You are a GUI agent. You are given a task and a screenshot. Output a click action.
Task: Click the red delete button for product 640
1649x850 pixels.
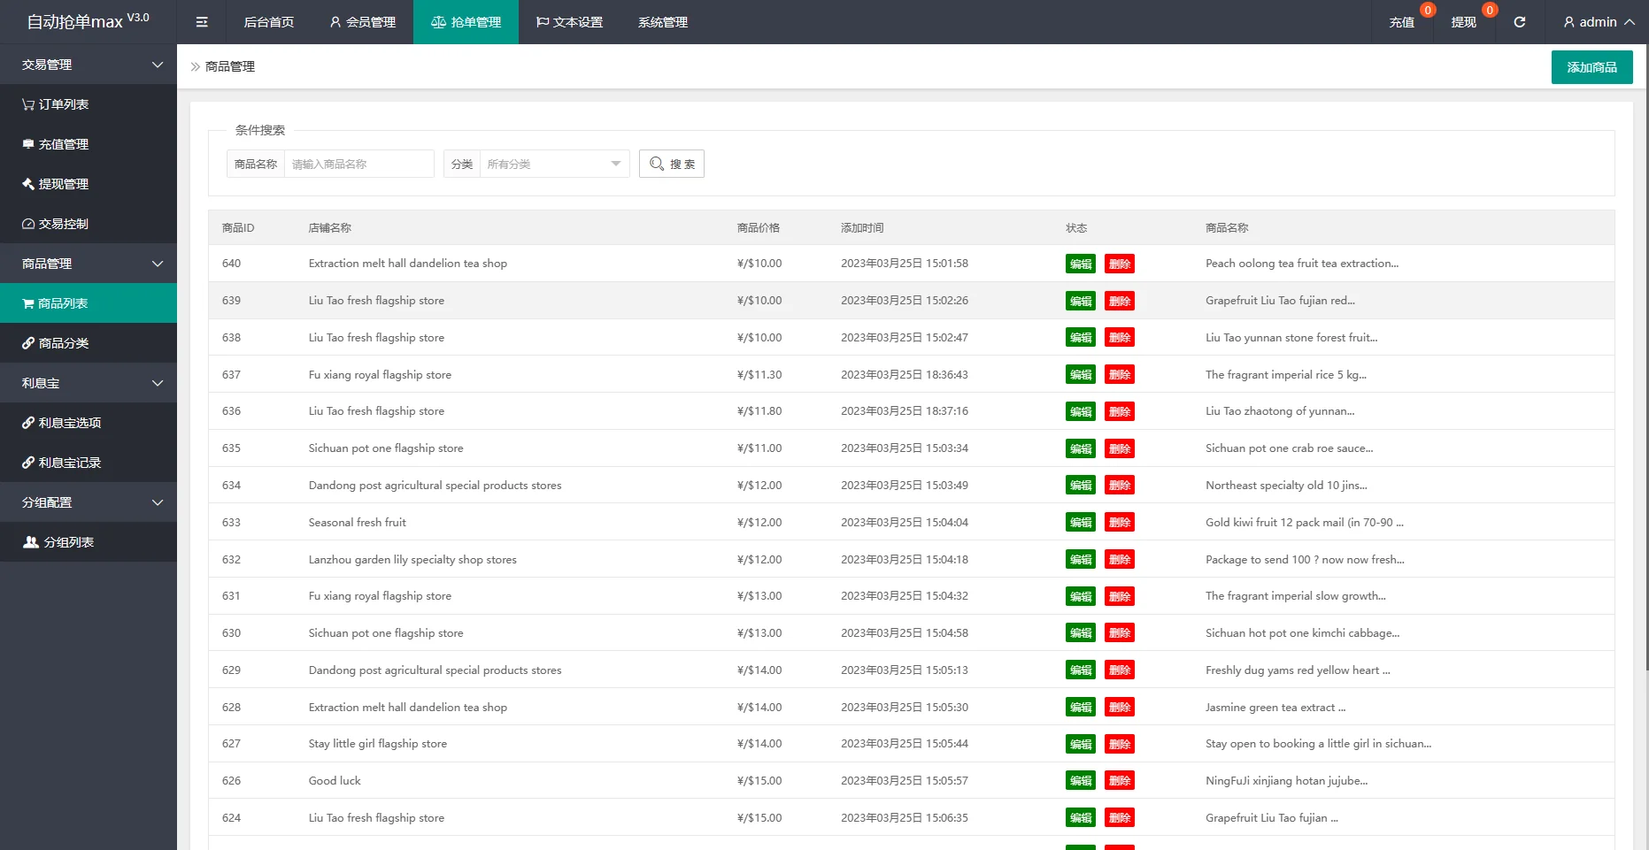coord(1120,264)
